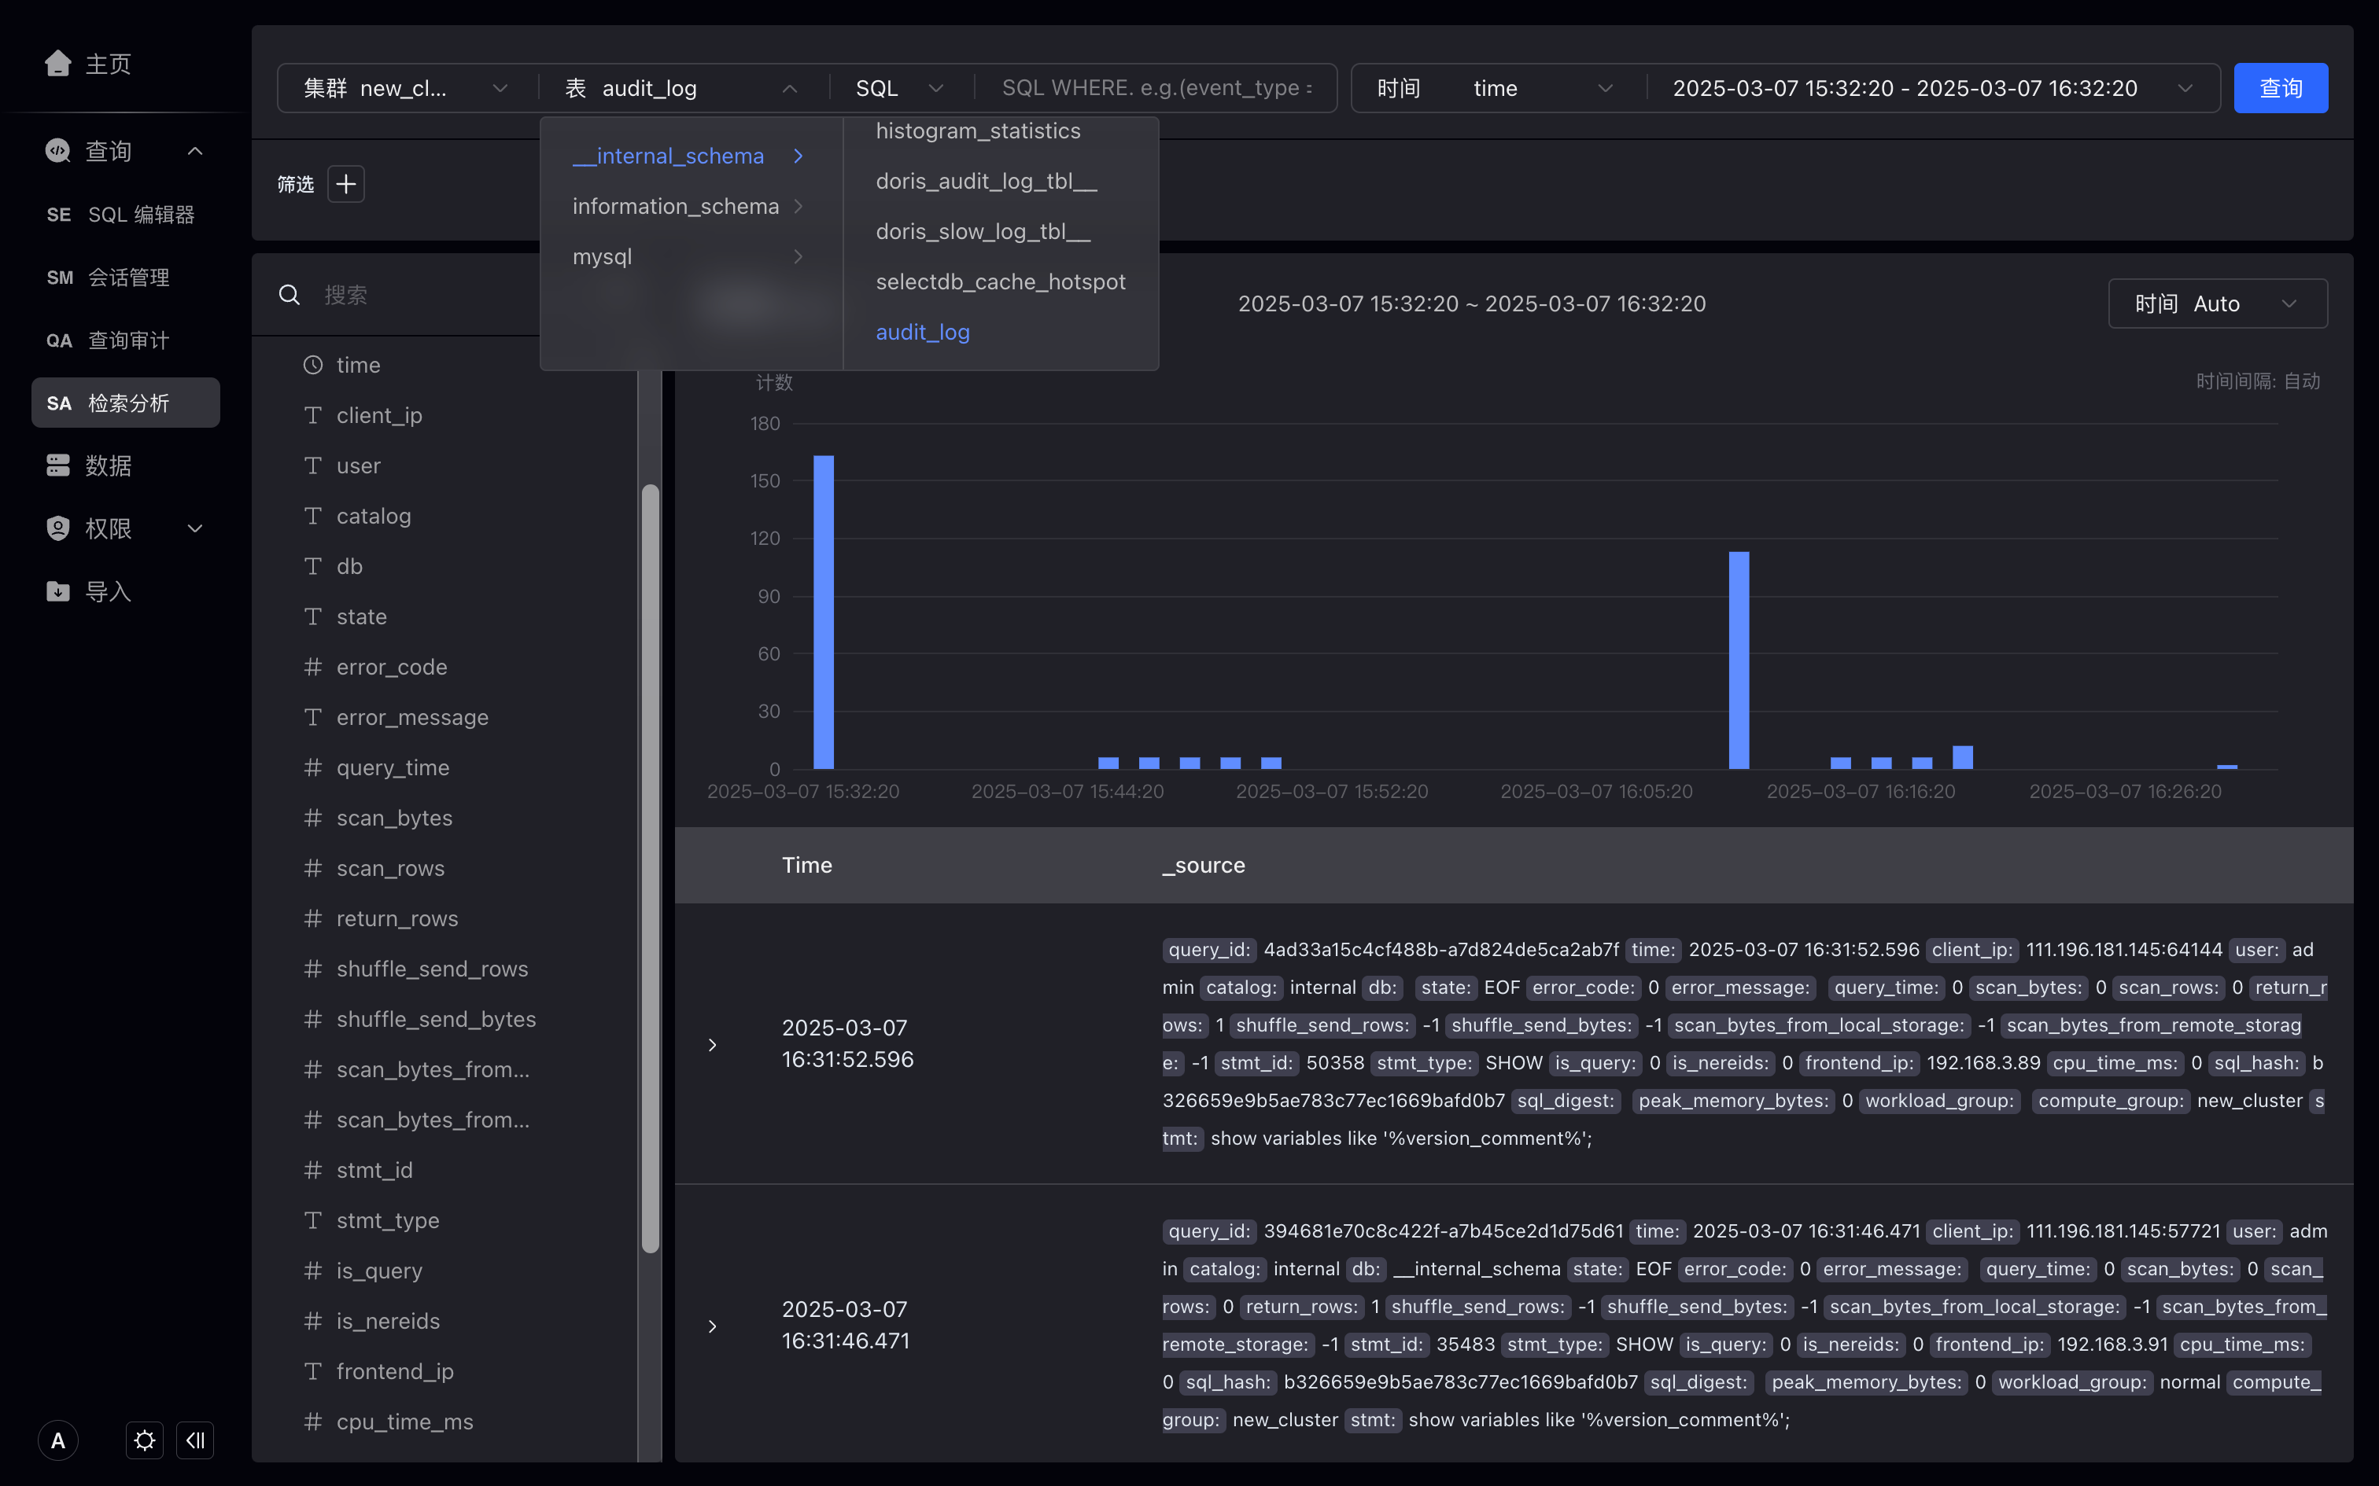The width and height of the screenshot is (2379, 1486).
Task: Collapse the 查询 sidebar section chevron
Action: tap(194, 150)
